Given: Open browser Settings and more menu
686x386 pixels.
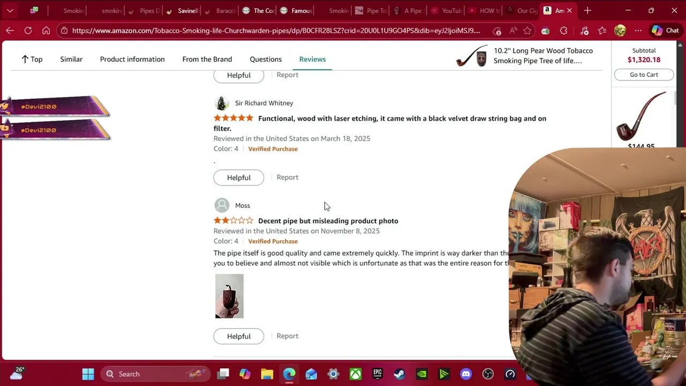Looking at the screenshot, I should 638,31.
